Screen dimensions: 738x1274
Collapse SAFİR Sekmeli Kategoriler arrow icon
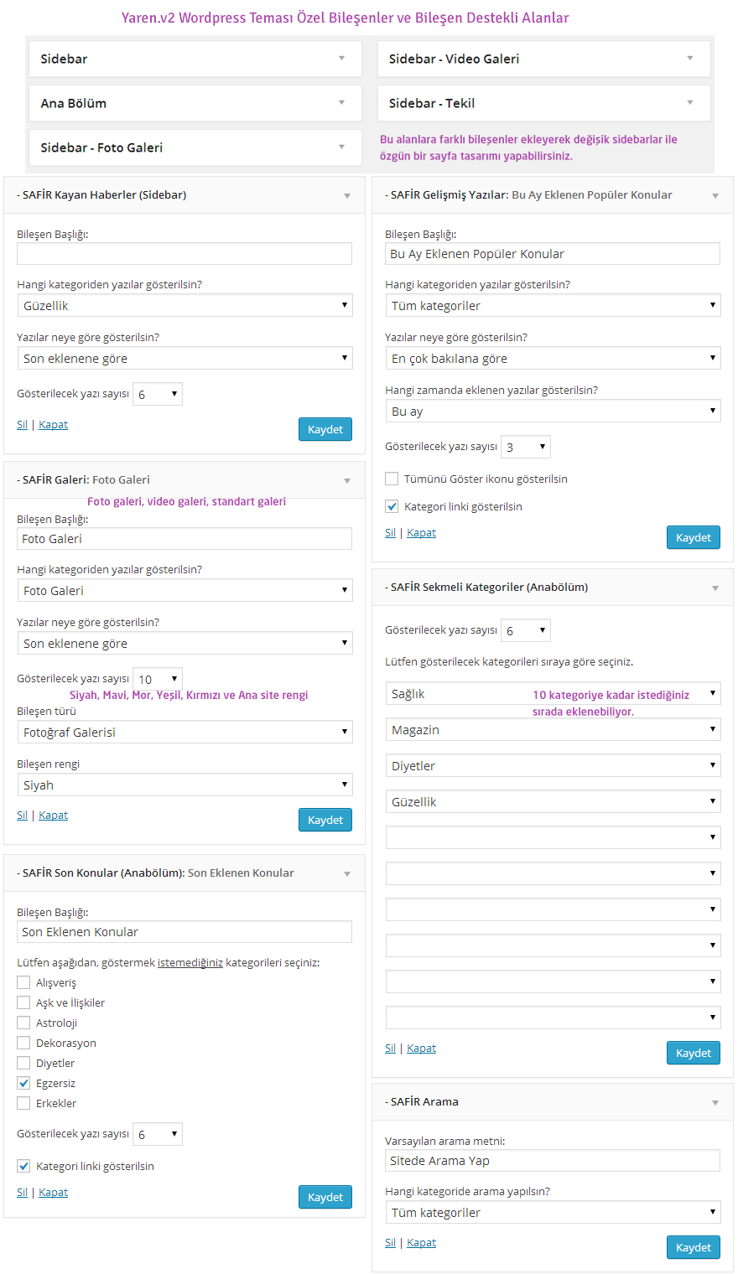pyautogui.click(x=715, y=588)
